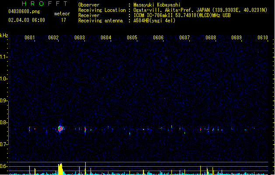The image size is (275, 175).
Task: Click the observer name Masayuki Kobayashi
Action: coord(157,5)
